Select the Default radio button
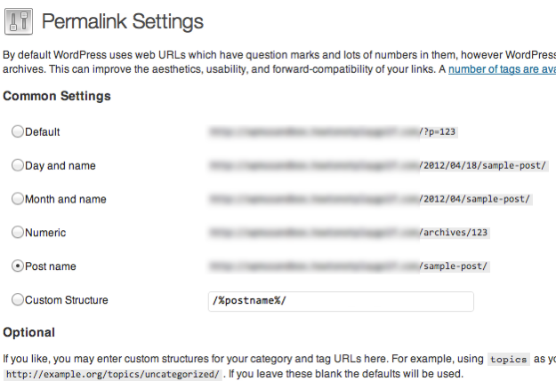 click(x=18, y=131)
